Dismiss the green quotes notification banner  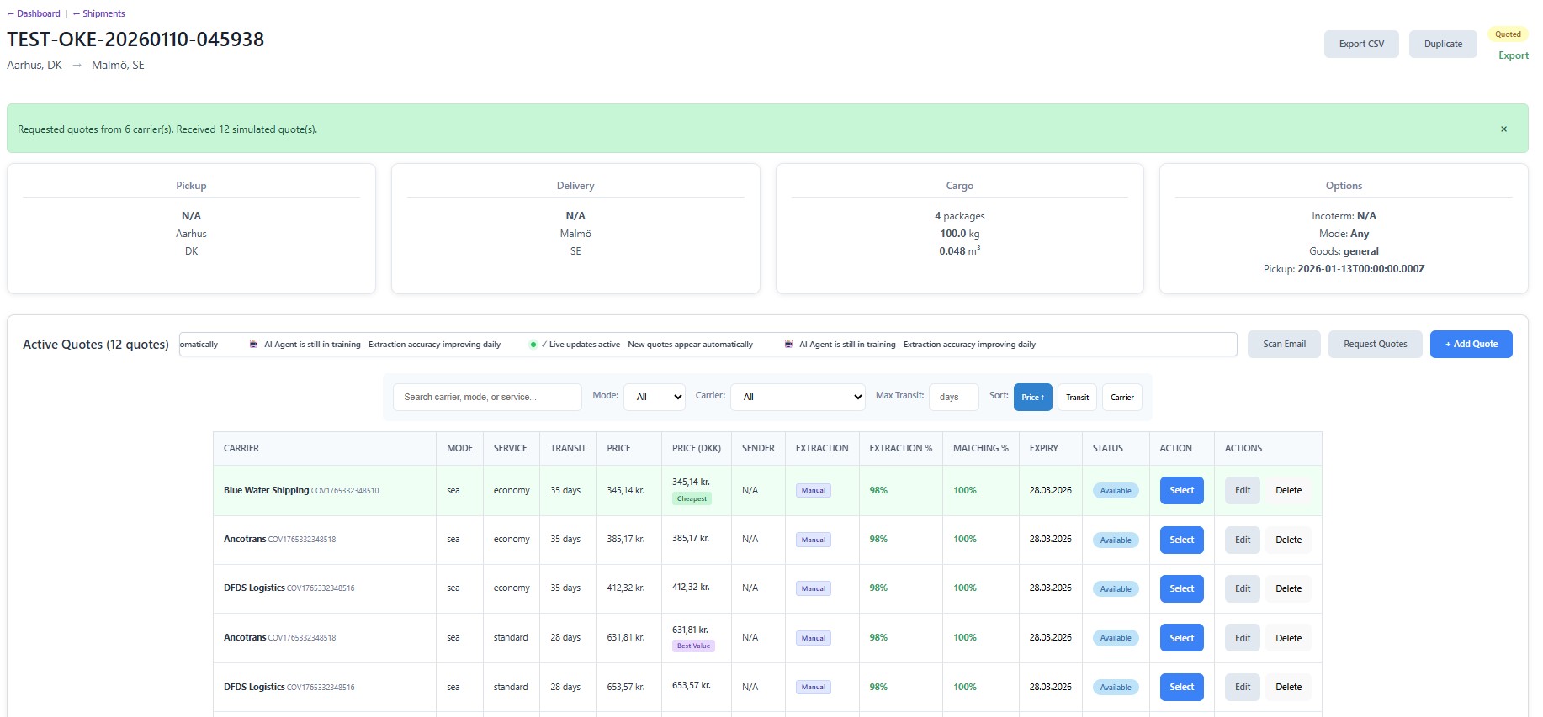tap(1503, 129)
